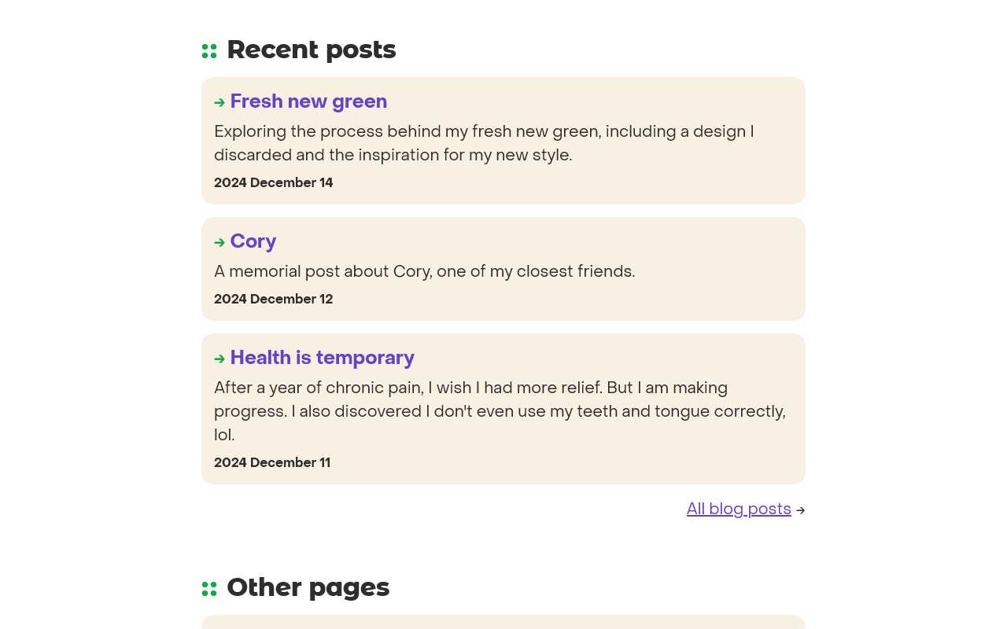Click the Recent posts heading
The width and height of the screenshot is (1007, 629).
[x=312, y=50]
